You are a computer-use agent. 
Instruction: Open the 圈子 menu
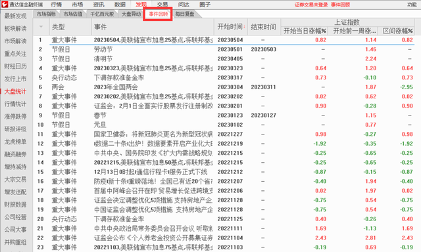[x=205, y=5]
